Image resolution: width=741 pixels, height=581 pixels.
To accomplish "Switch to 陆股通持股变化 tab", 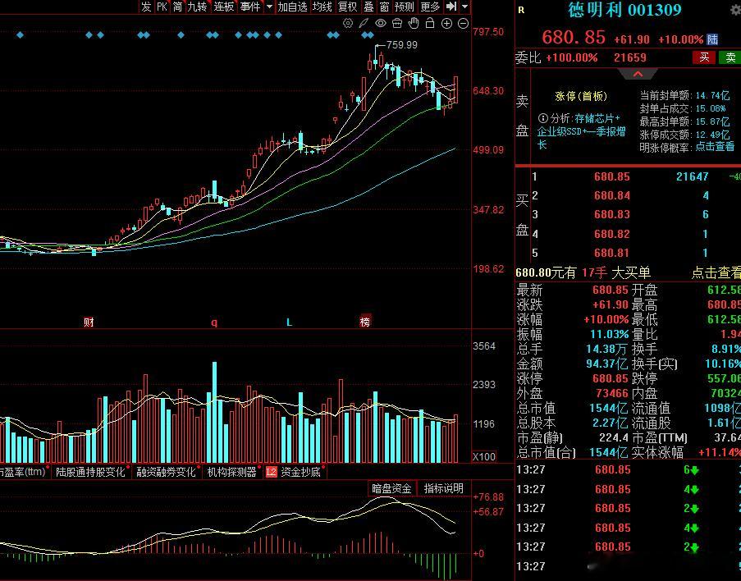I will 90,472.
